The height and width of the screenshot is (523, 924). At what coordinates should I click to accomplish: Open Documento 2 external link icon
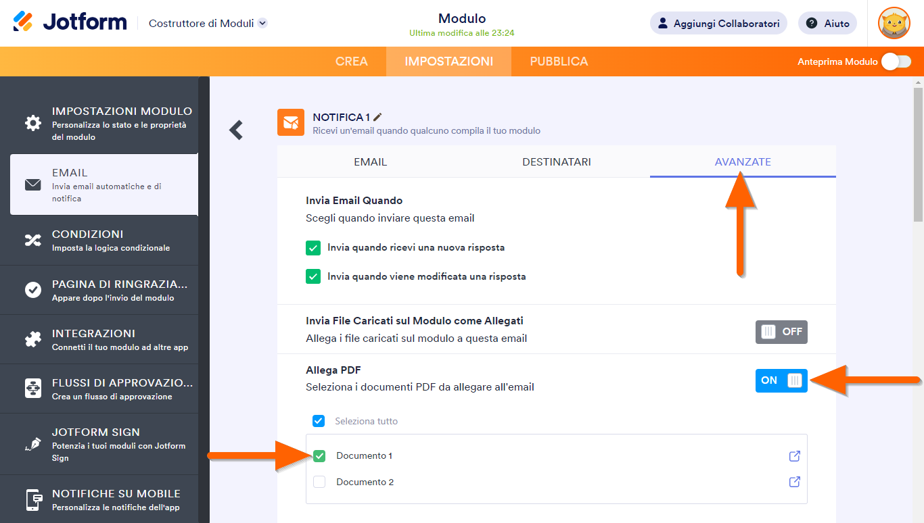tap(795, 482)
